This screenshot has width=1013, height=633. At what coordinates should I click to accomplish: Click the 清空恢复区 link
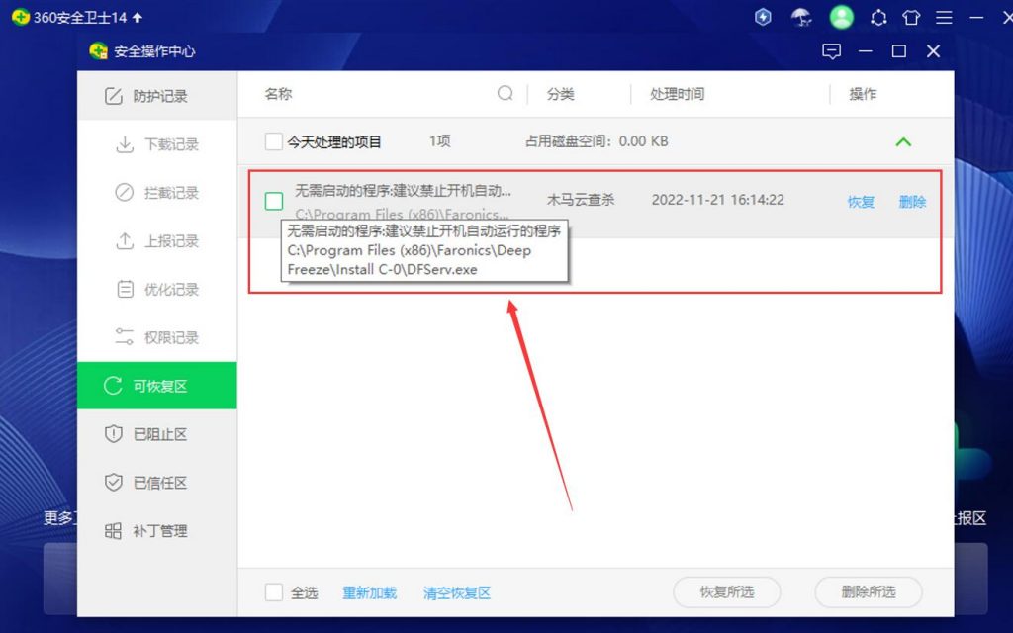pos(456,592)
